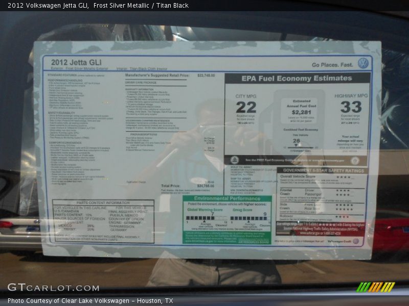Screen dimensions: 409x306
Task: Click the "PARTS CONTENT INFORMATION" box header
Action: point(103,202)
